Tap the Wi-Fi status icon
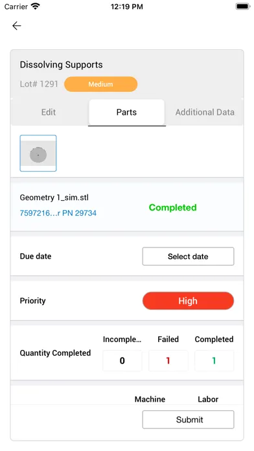 click(36, 6)
